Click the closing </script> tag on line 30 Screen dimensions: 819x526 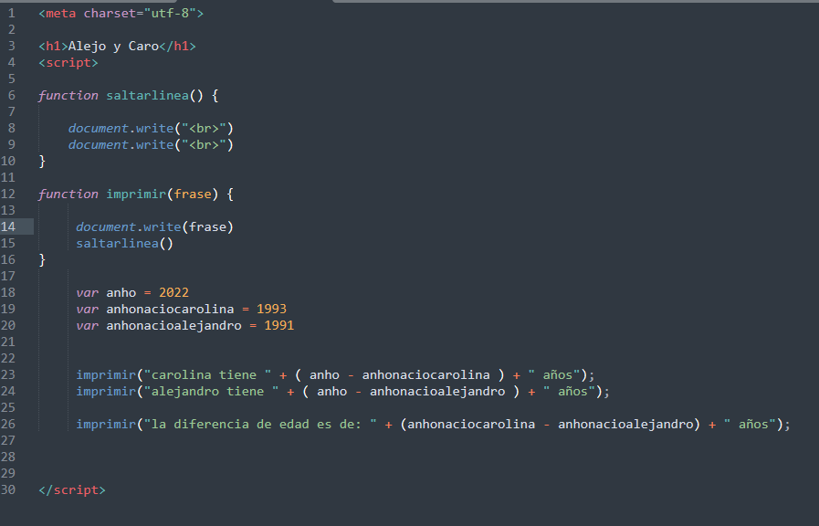click(x=72, y=490)
